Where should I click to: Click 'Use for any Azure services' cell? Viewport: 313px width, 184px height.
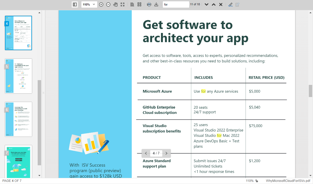point(216,91)
